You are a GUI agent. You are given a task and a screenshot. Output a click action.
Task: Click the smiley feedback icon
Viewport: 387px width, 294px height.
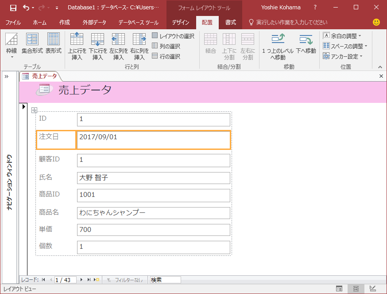(x=376, y=22)
